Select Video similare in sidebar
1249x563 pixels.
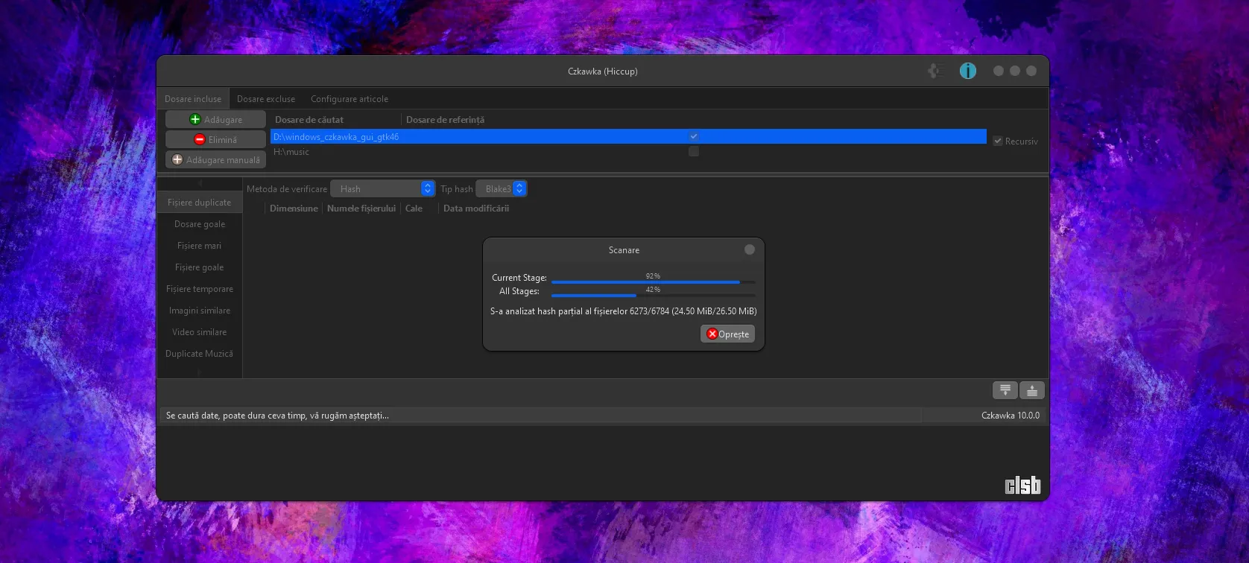(200, 332)
